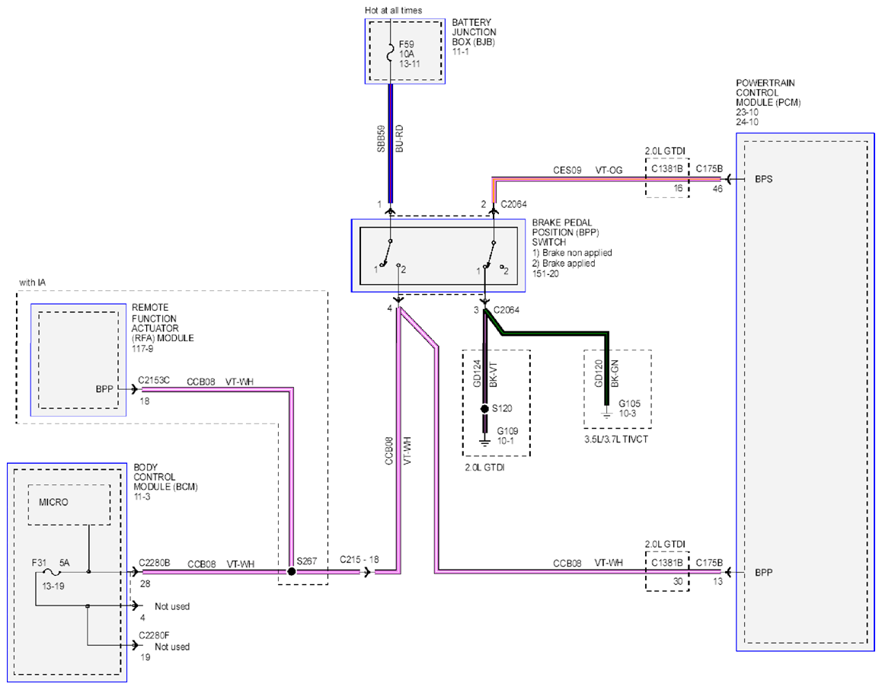The image size is (882, 690).
Task: Click the S267 splice dot
Action: [292, 572]
